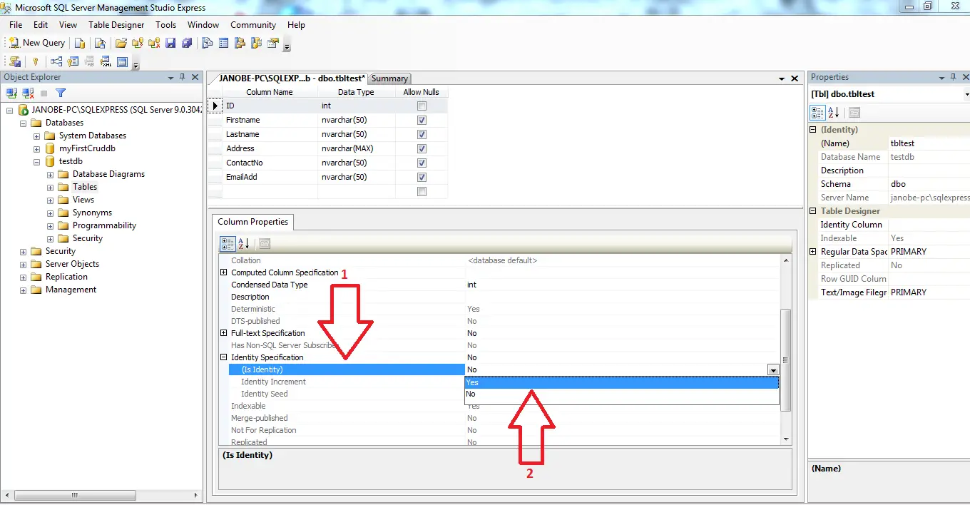The image size is (970, 505).
Task: Select Yes in the Is Identity list
Action: click(621, 382)
